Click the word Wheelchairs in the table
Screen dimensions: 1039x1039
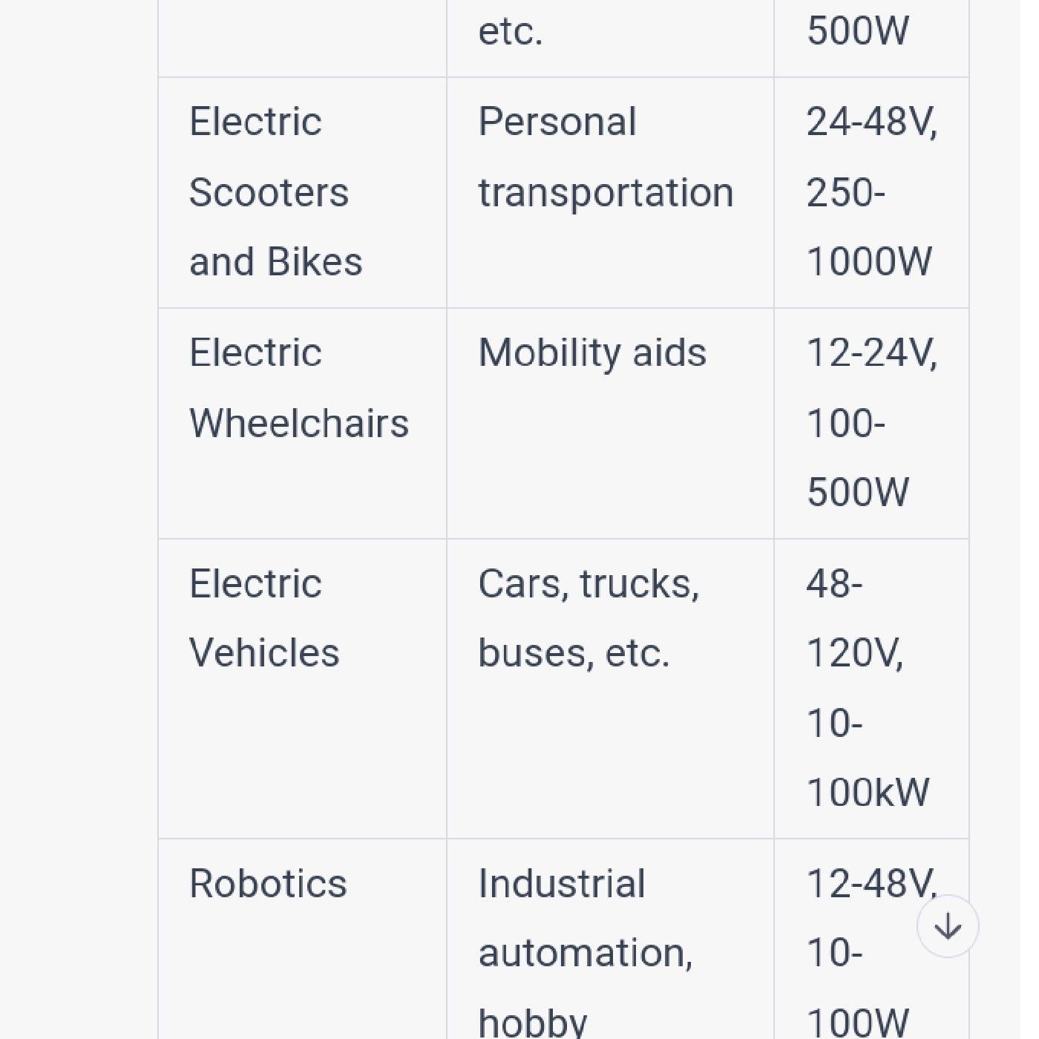tap(299, 424)
